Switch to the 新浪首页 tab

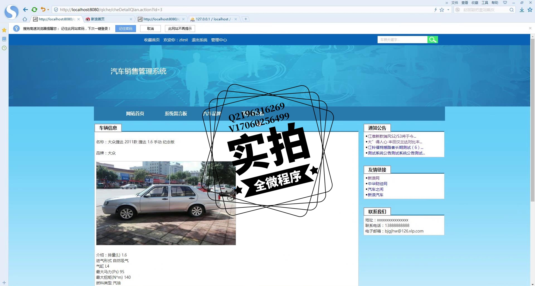109,19
